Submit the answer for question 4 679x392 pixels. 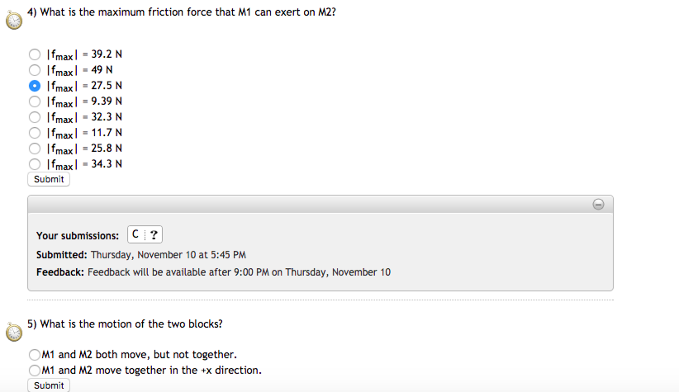48,179
